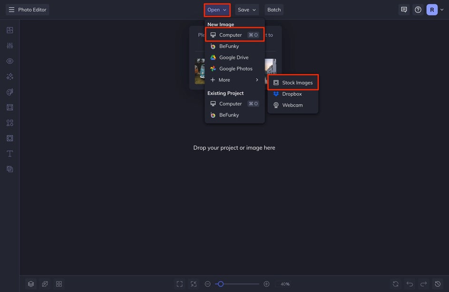Open the history clock icon
Viewport: 449px width, 292px height.
438,284
